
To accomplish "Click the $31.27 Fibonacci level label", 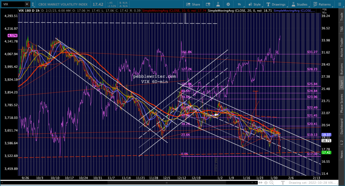I will click(312, 52).
